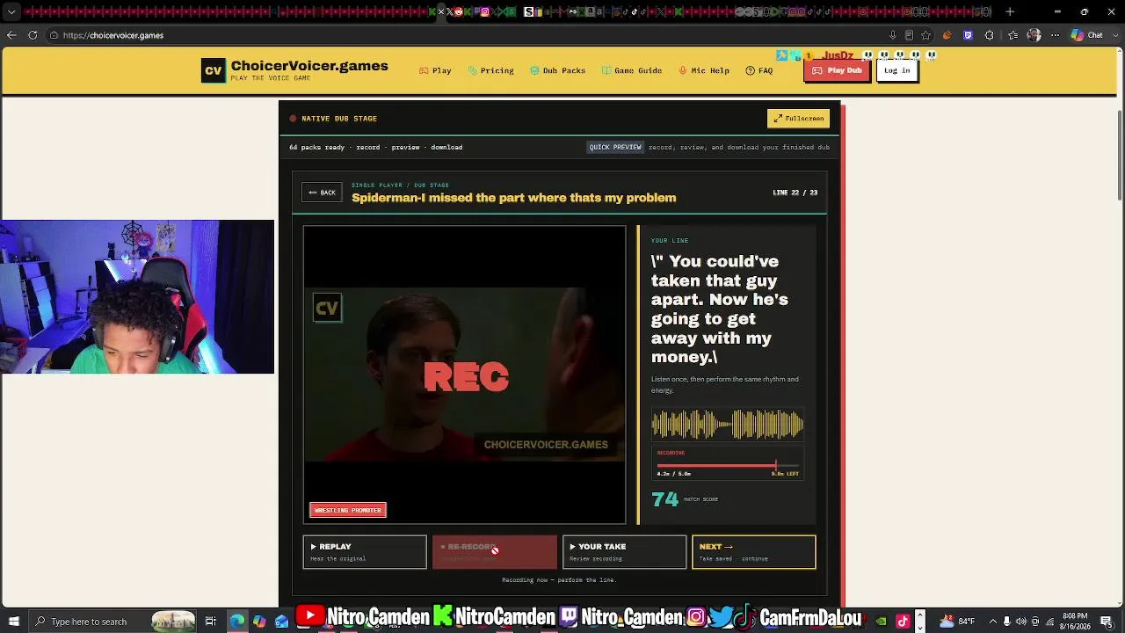Viewport: 1125px width, 633px height.
Task: Click the Quick Preview label
Action: [x=615, y=147]
